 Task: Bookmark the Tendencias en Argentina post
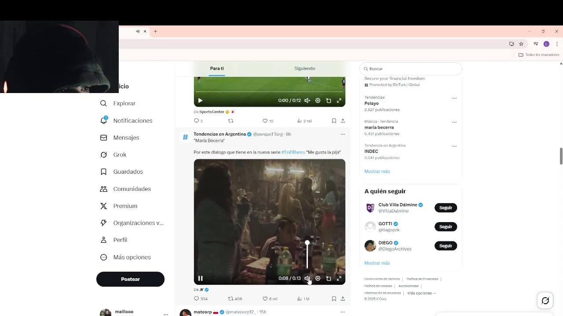tap(334, 298)
